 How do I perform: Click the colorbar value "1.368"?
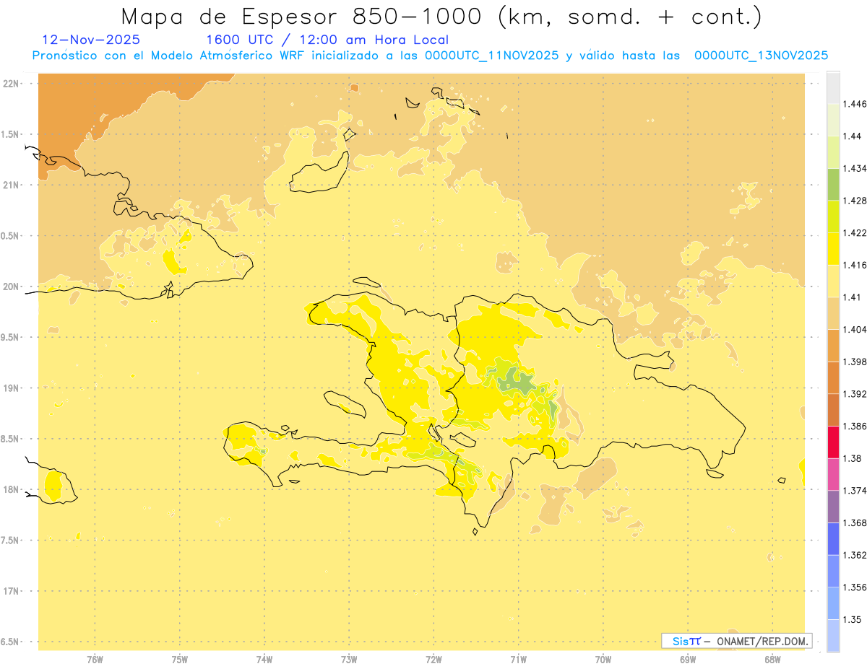(x=853, y=522)
